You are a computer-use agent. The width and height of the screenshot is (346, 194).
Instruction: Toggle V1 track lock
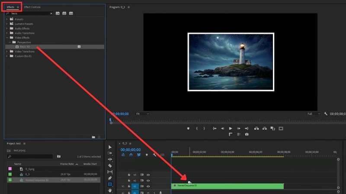click(129, 186)
